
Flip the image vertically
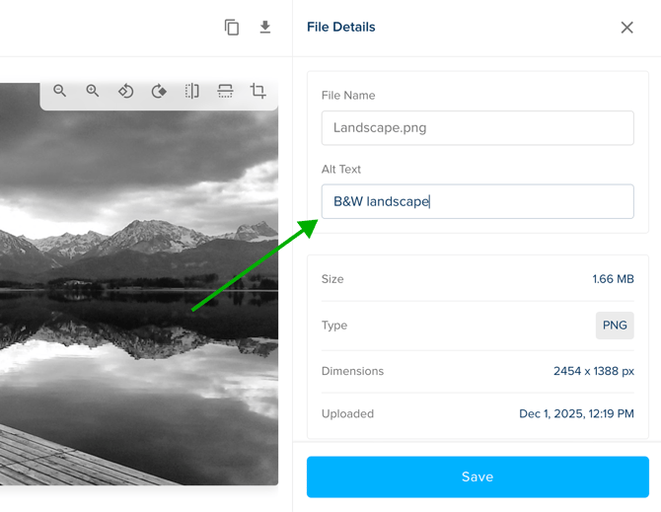pyautogui.click(x=225, y=91)
